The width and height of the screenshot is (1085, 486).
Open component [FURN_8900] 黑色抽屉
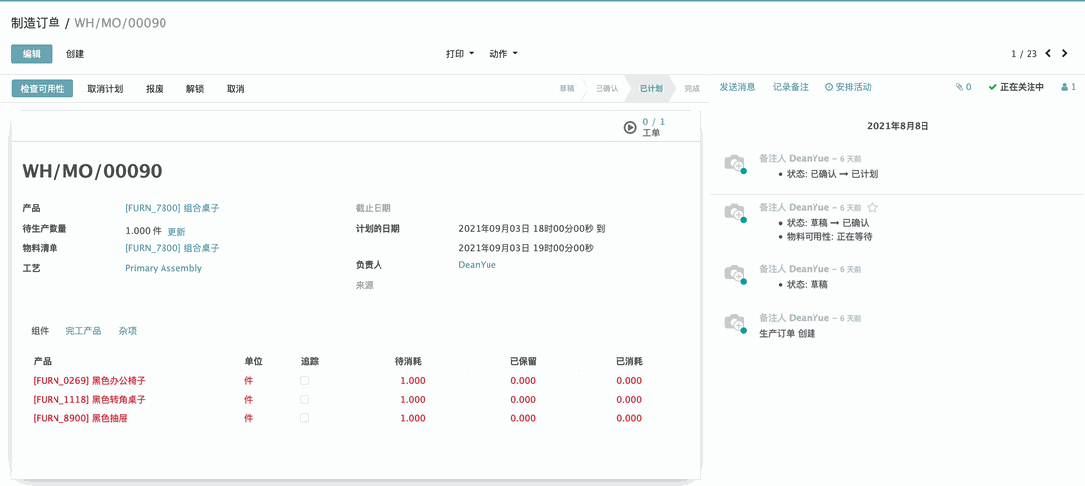pyautogui.click(x=80, y=418)
